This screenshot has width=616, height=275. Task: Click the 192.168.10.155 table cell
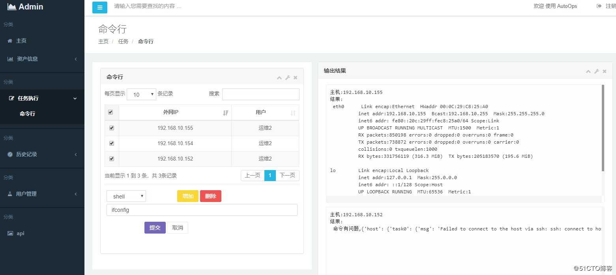[x=175, y=128]
